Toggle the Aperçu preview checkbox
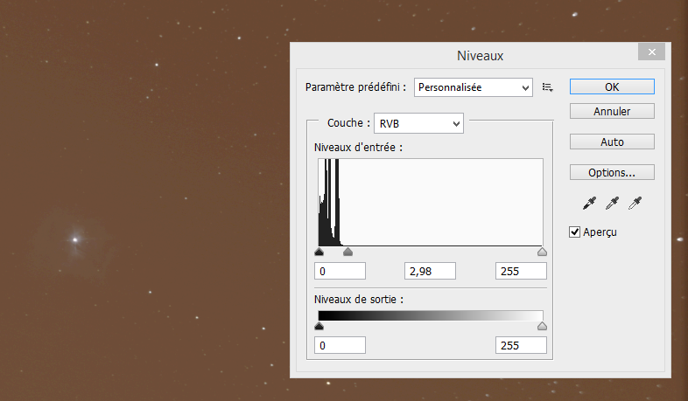This screenshot has height=401, width=688. (x=574, y=232)
